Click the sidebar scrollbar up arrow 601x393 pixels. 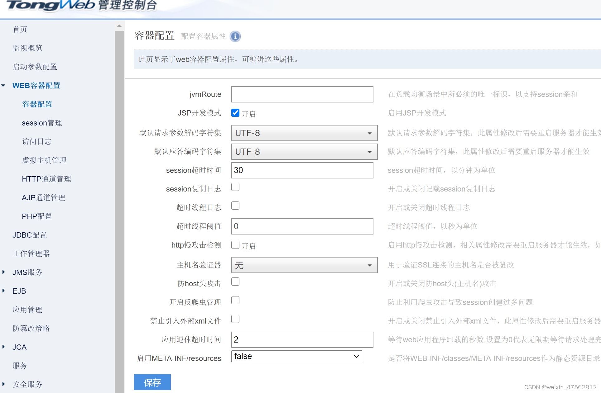119,26
